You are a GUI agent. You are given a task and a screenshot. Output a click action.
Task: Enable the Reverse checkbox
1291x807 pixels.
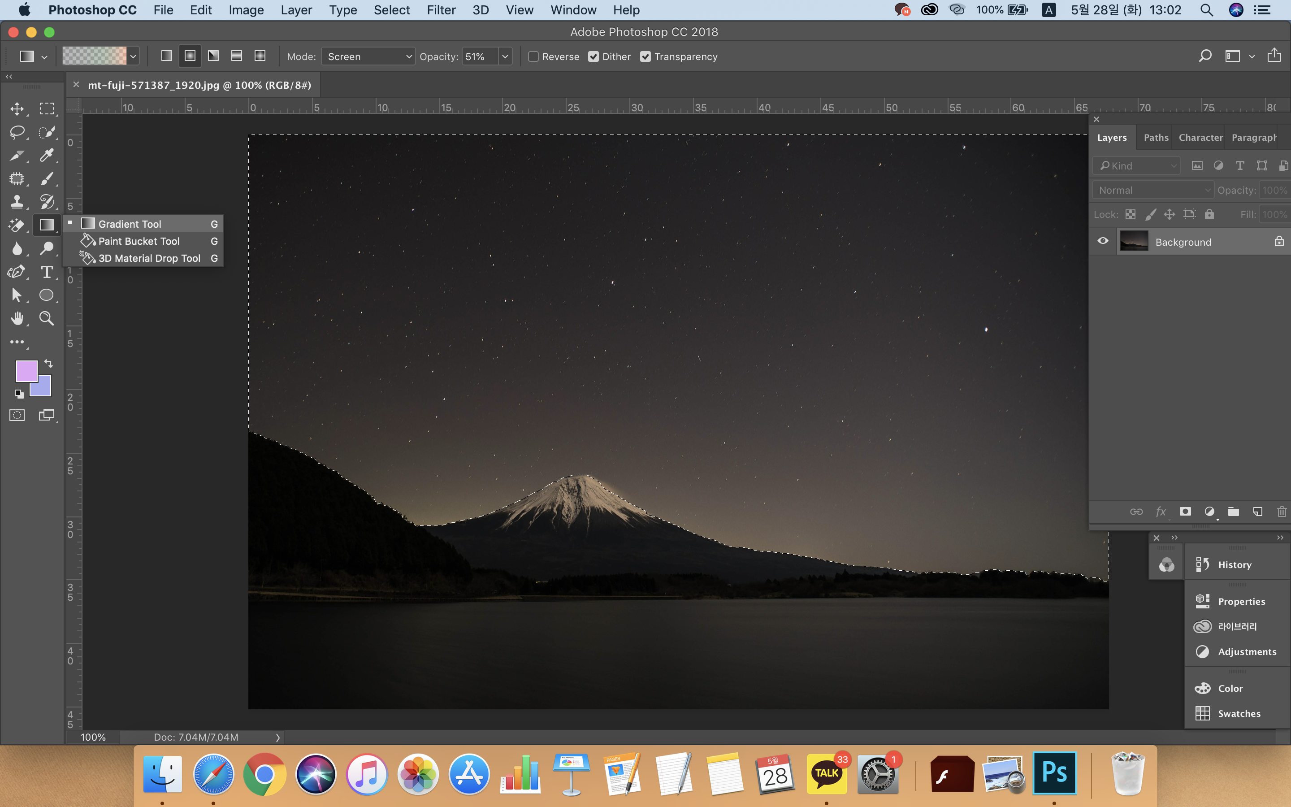click(x=533, y=56)
